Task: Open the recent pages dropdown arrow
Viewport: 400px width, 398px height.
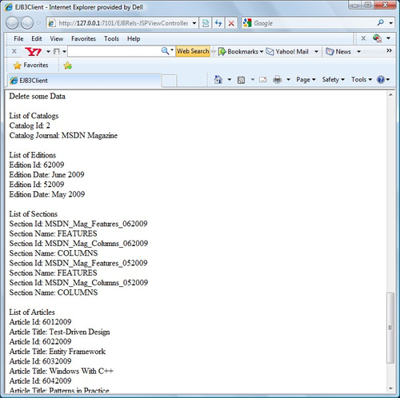Action: [x=38, y=23]
